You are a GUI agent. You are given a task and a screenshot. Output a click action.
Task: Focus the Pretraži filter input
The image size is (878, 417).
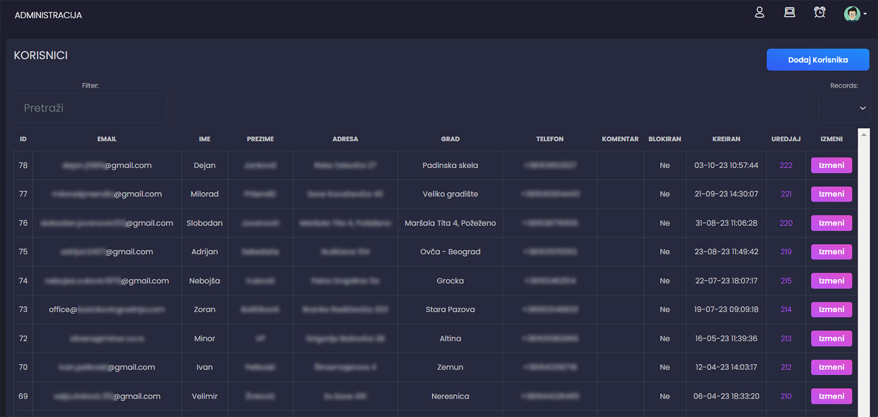tap(90, 108)
